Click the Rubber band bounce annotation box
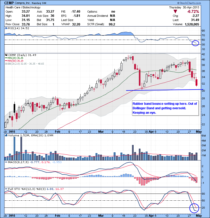 (165, 108)
